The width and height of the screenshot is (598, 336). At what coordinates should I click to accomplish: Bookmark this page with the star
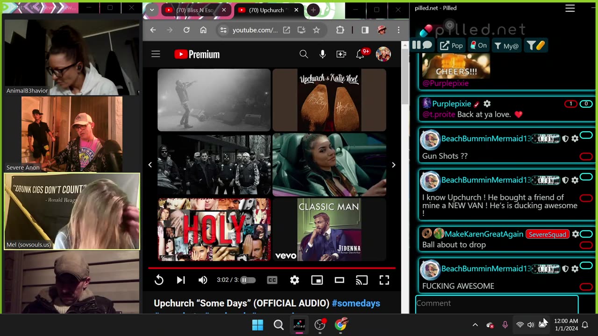coord(316,30)
